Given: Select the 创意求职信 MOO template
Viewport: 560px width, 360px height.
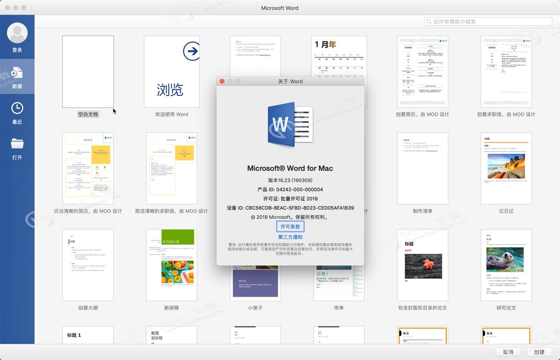Looking at the screenshot, I should [506, 72].
